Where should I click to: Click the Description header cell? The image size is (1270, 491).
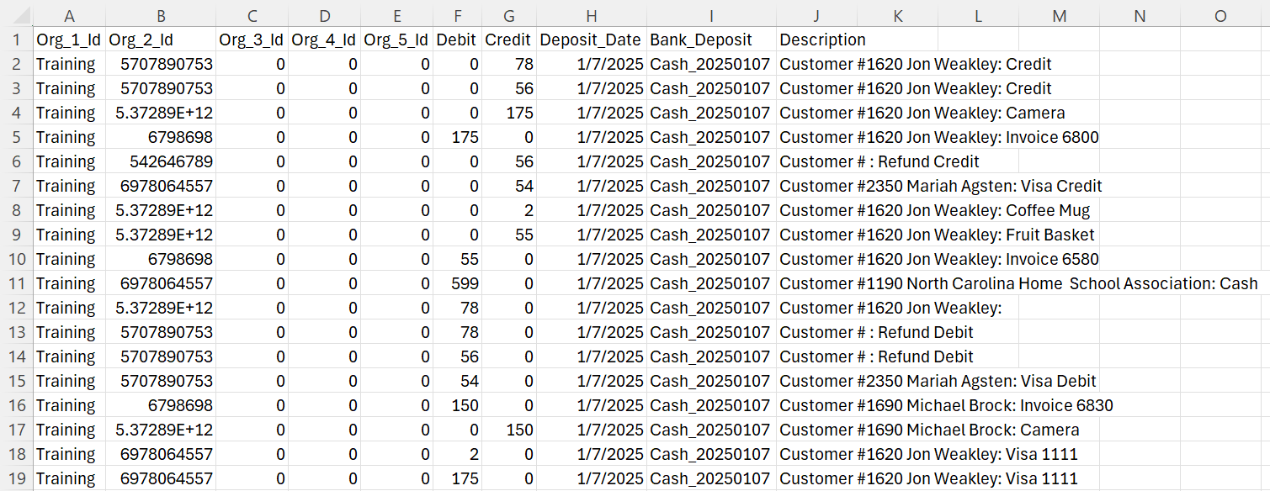816,40
